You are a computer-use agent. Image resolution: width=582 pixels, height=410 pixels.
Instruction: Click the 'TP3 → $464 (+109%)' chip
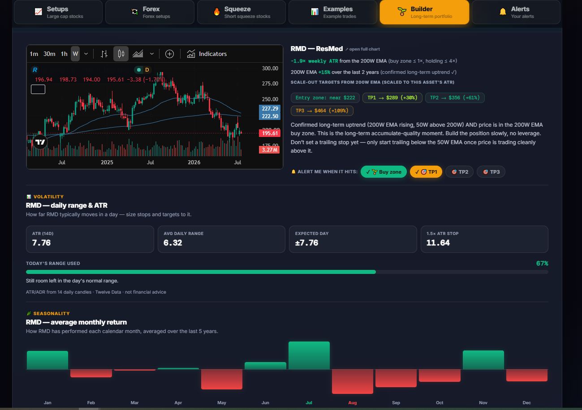coord(322,111)
